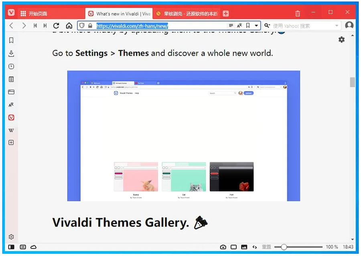361x256 pixels.
Task: Open the Notes panel
Action: tap(11, 79)
